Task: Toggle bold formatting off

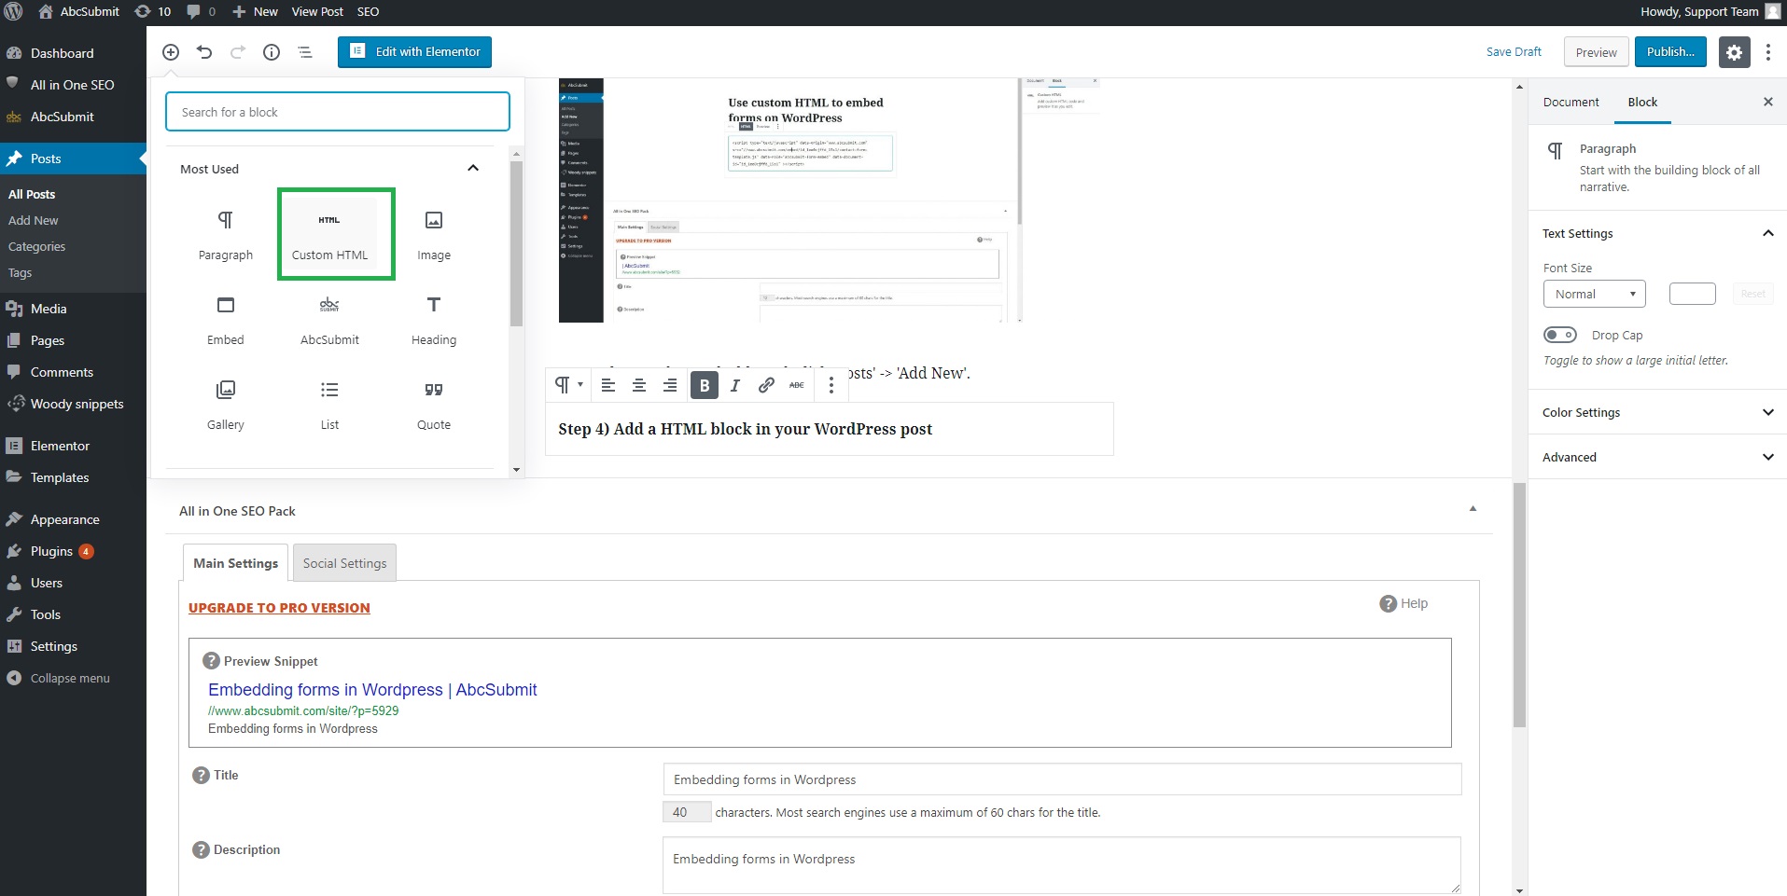Action: pyautogui.click(x=704, y=385)
